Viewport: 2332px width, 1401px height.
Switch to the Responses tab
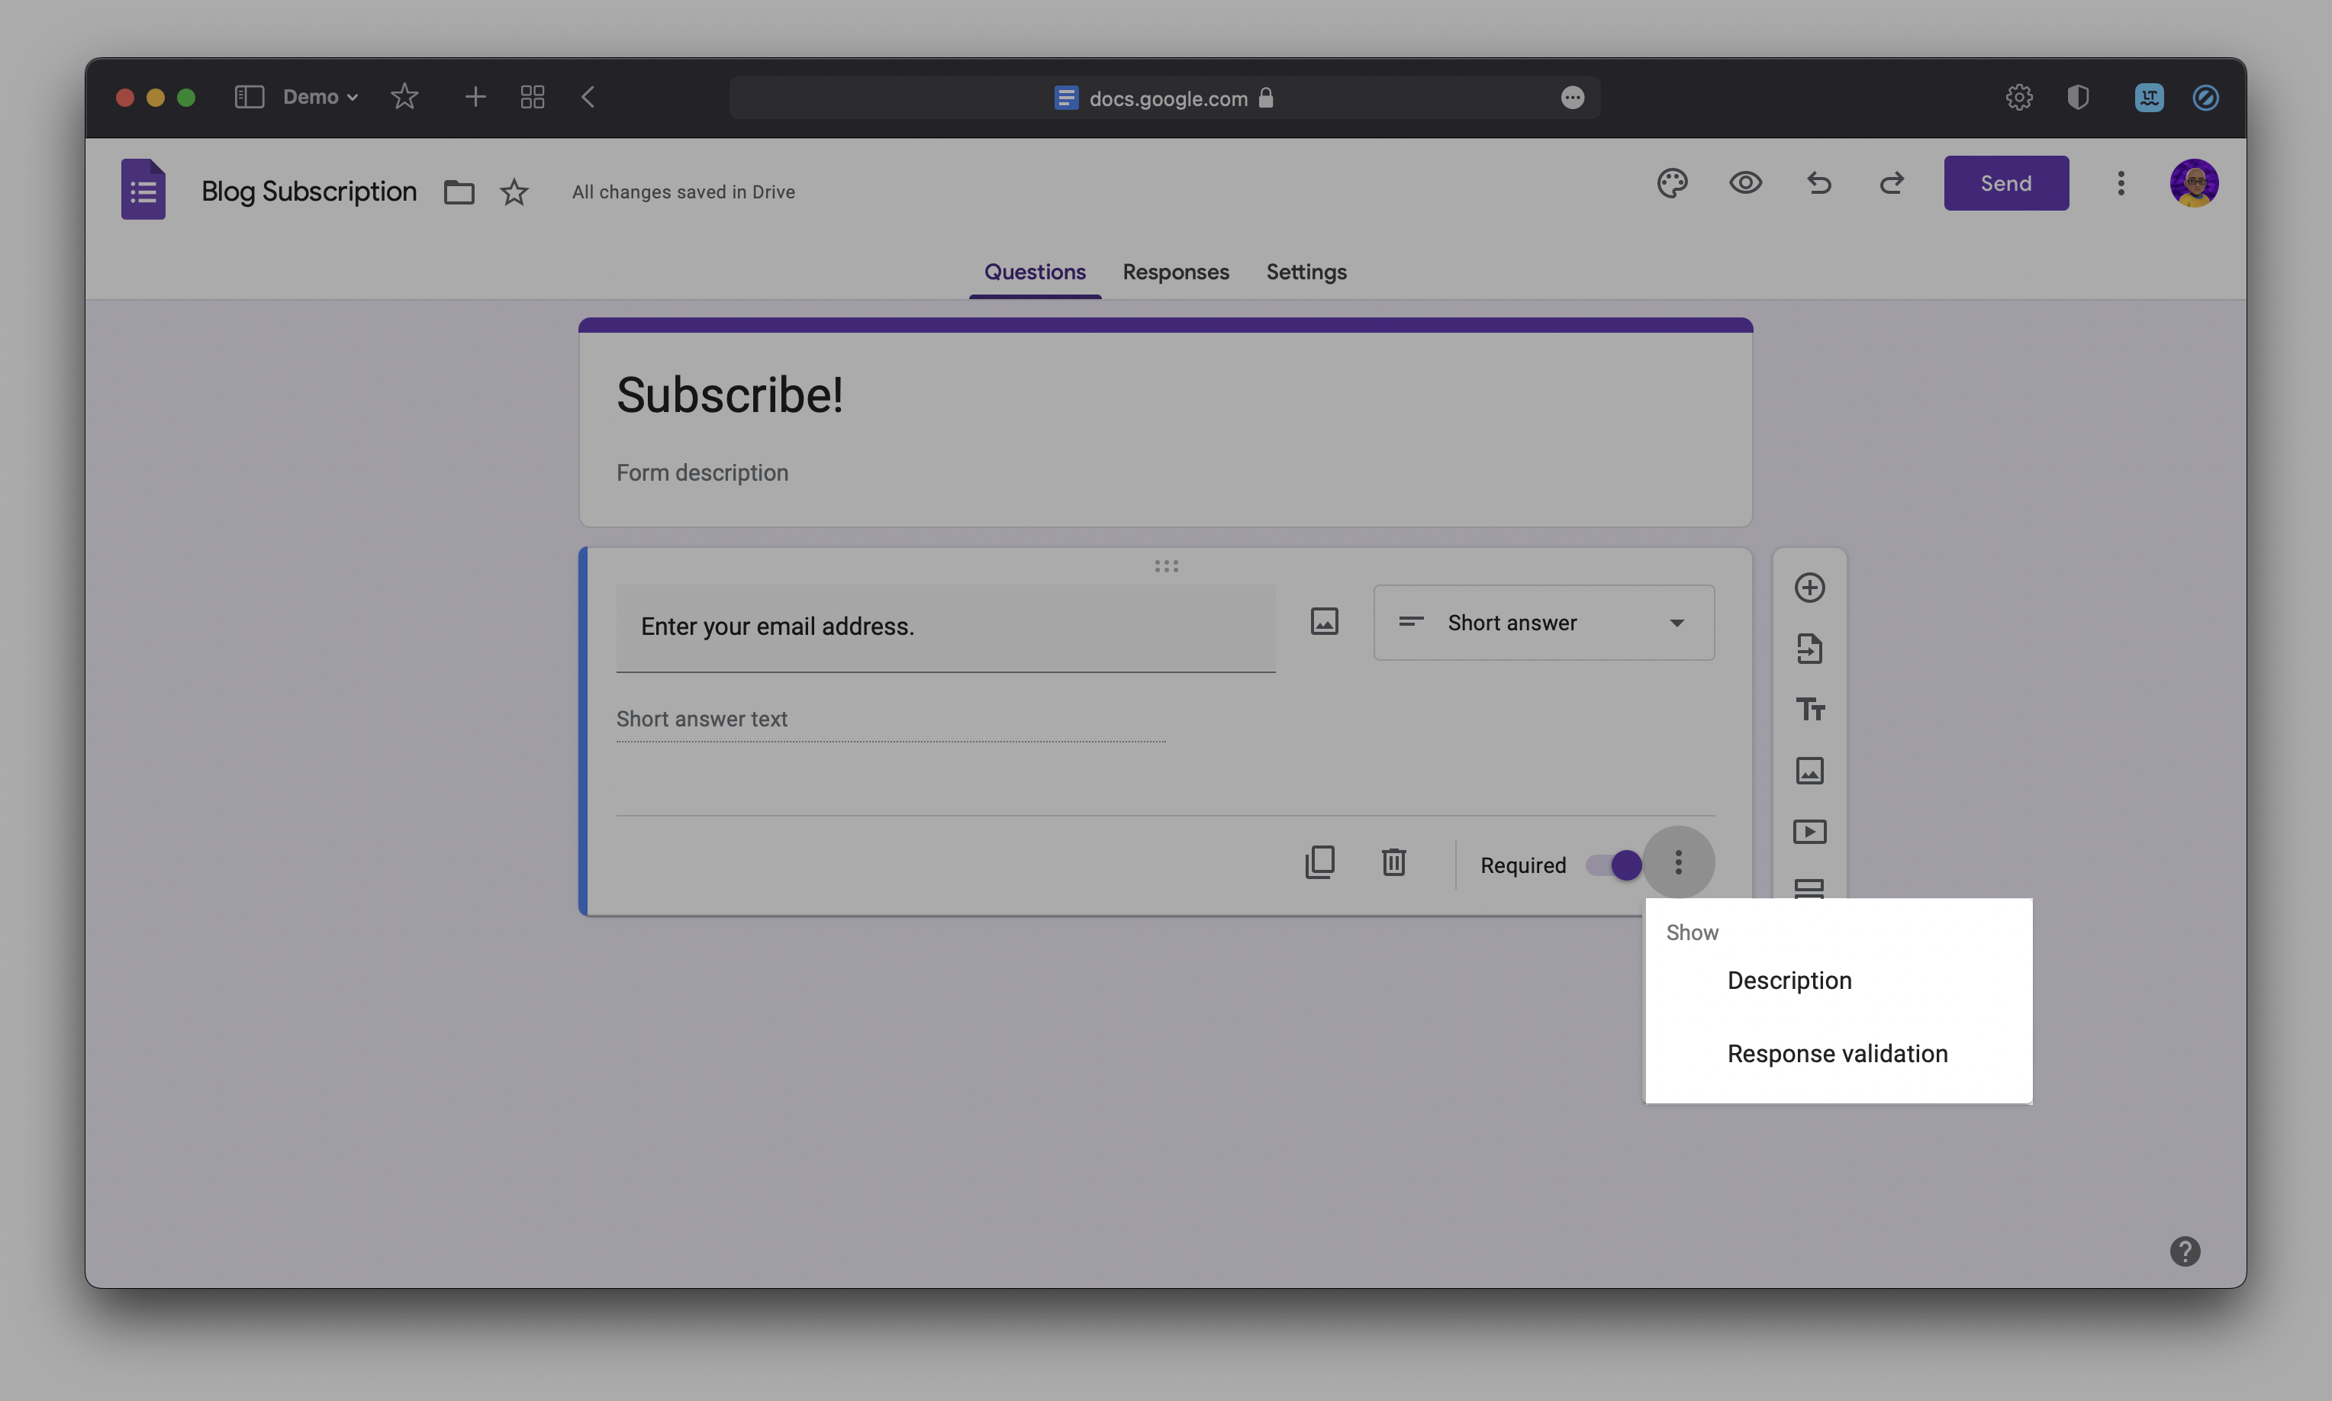point(1174,273)
